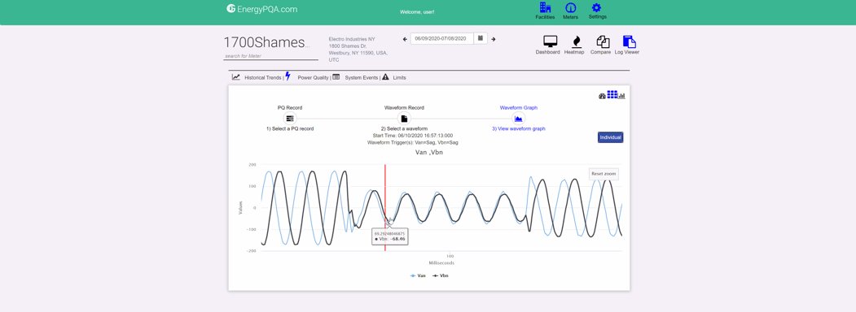Click the Historical Trends chart icon
856x312 pixels.
236,76
